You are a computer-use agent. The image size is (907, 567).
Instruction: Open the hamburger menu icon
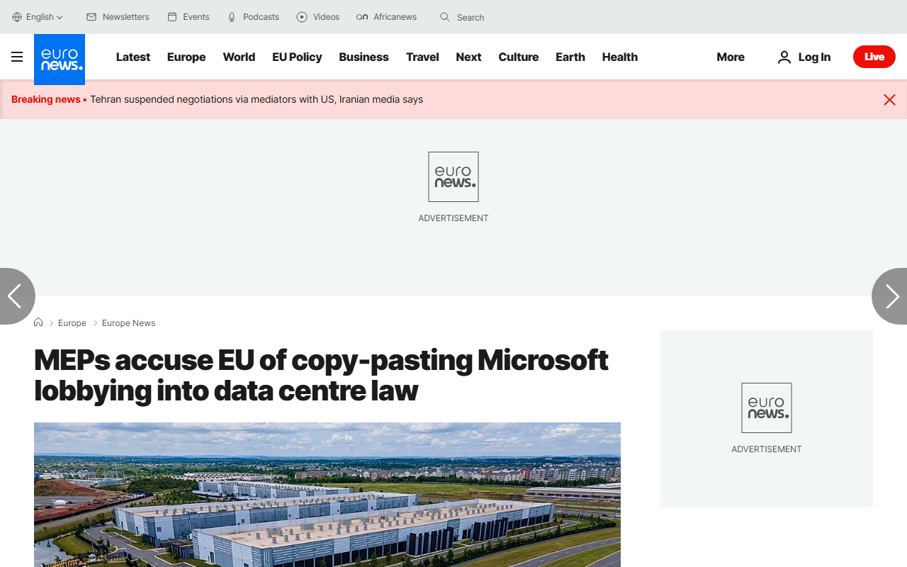click(x=17, y=57)
